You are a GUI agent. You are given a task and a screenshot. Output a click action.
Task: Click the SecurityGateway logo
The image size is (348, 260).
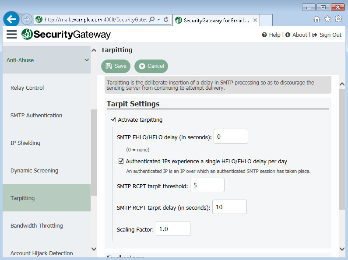[x=66, y=35]
